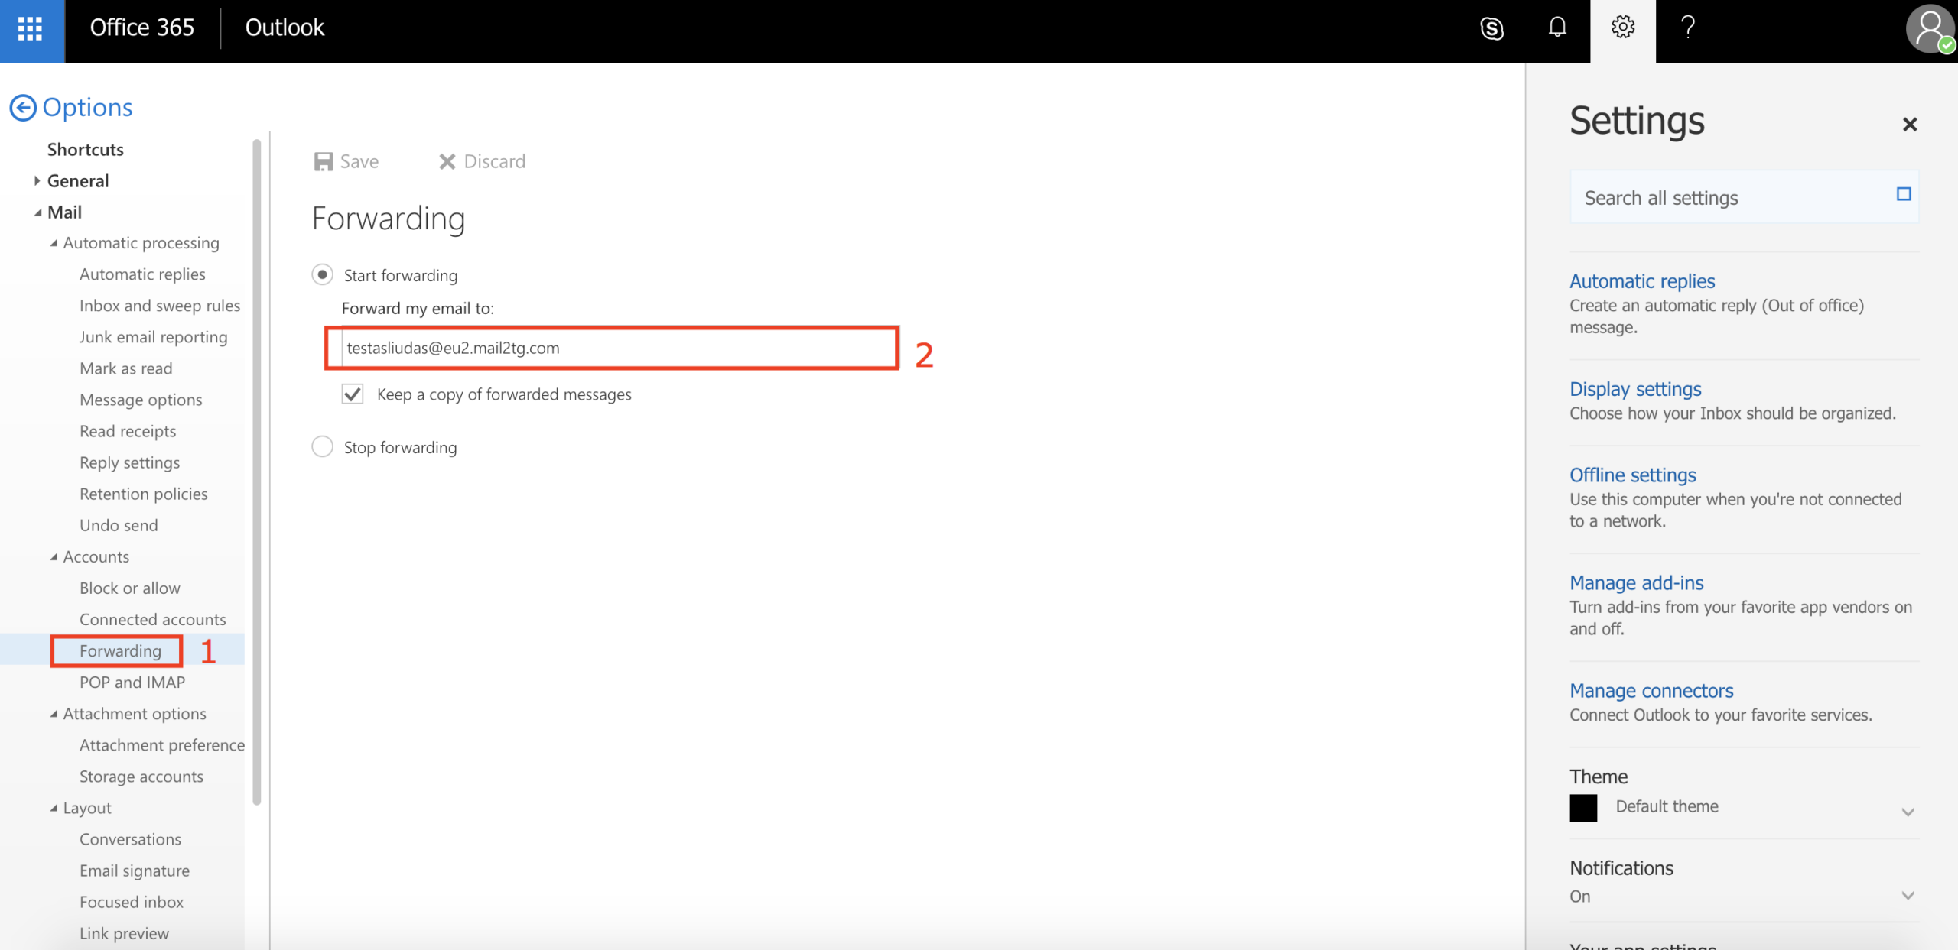Open the help question mark
Viewport: 1958px width, 950px height.
coord(1688,28)
